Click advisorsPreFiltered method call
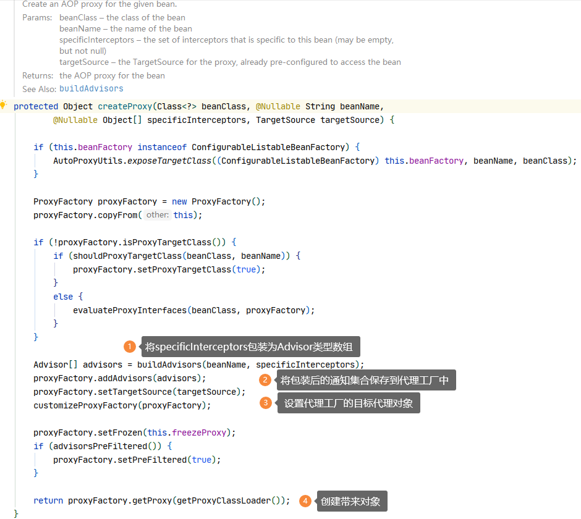This screenshot has height=519, width=581. 100,446
